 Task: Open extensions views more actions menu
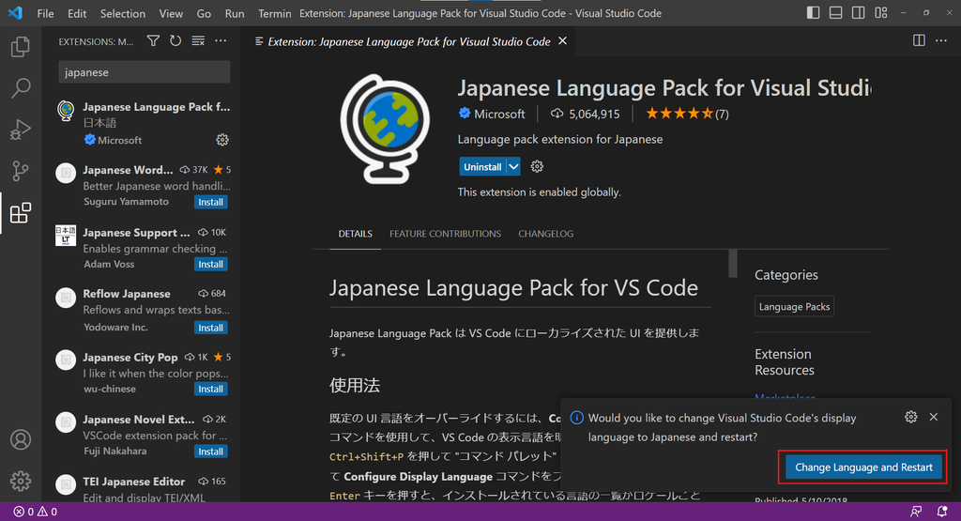[221, 41]
